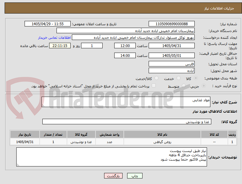242x184 pixels.
Task: Click the table date cell 1405/04/31
Action: pos(25,142)
